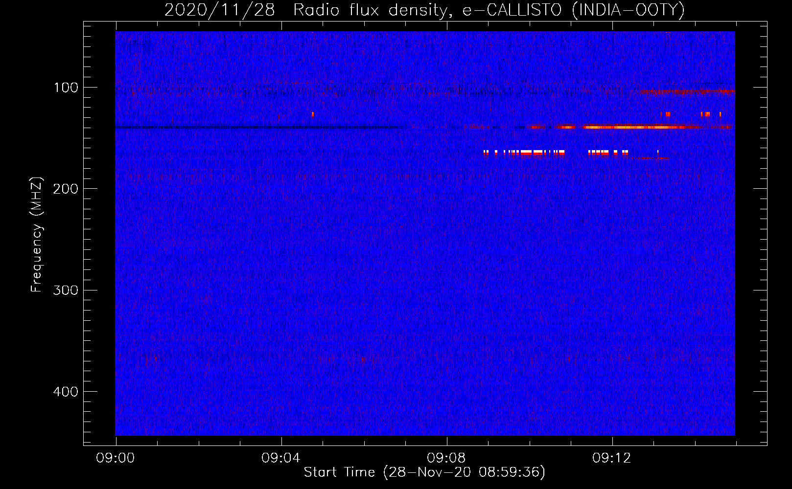Click the 300 frequency tick label
Image resolution: width=792 pixels, height=489 pixels.
point(66,290)
